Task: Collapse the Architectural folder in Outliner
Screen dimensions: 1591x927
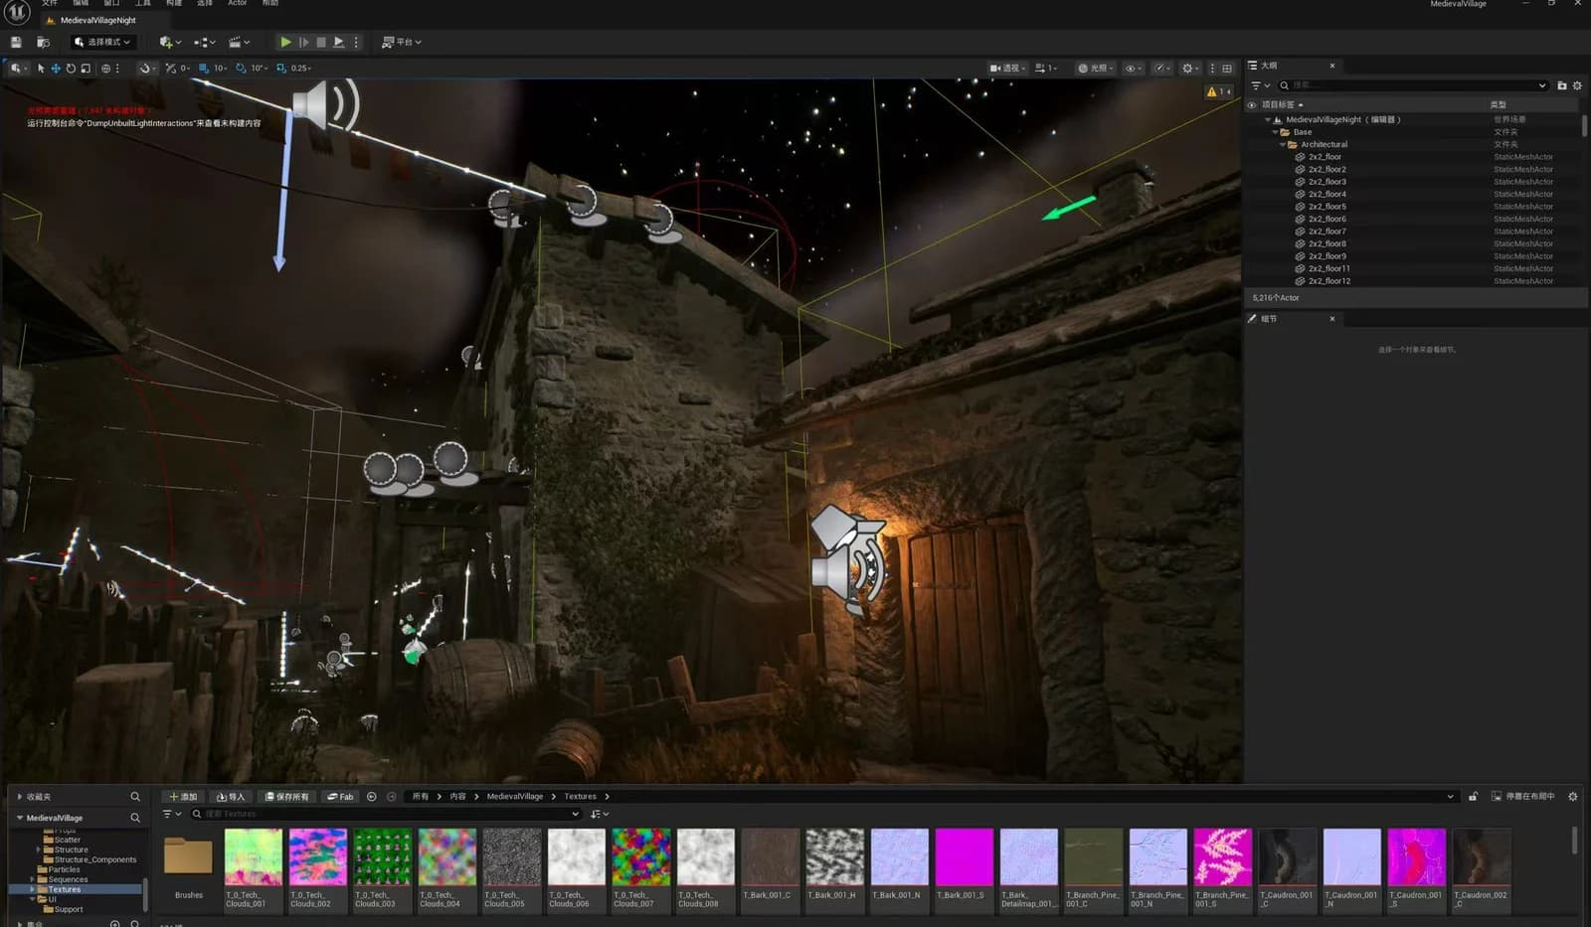Action: pos(1282,144)
